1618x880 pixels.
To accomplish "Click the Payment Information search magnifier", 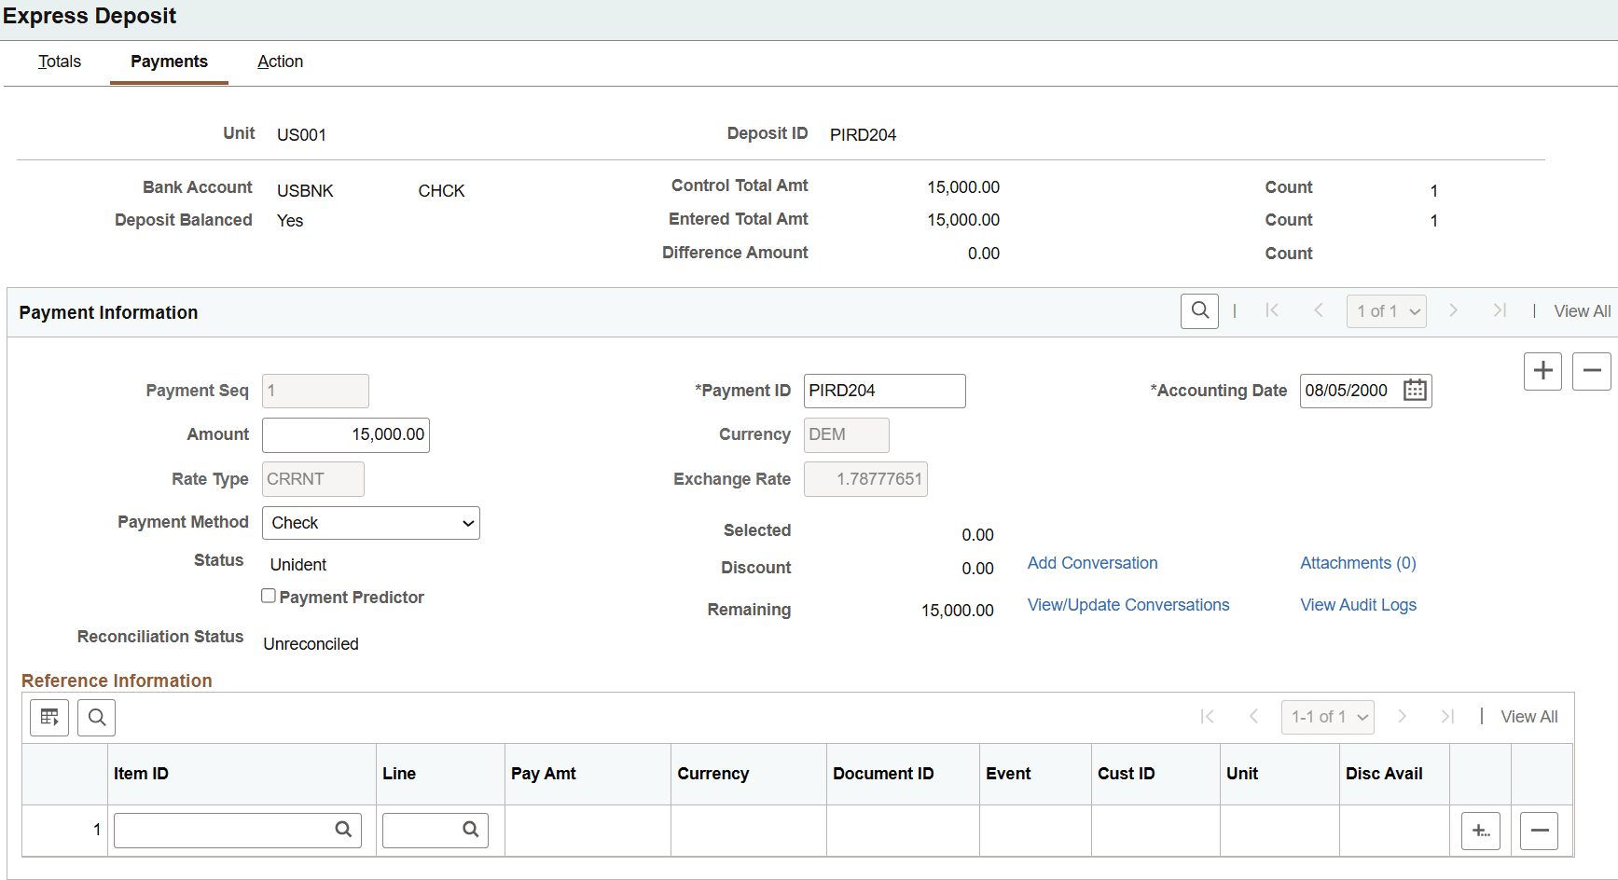I will [1199, 310].
